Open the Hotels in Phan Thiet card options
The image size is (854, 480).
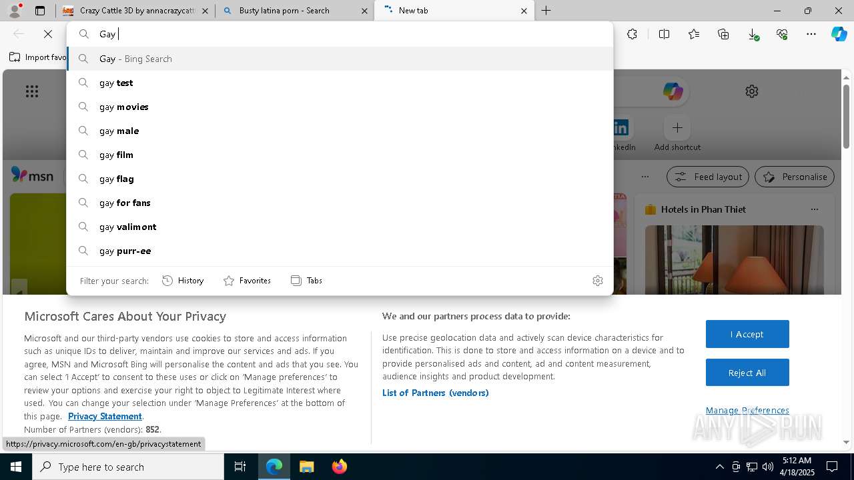[x=814, y=209]
